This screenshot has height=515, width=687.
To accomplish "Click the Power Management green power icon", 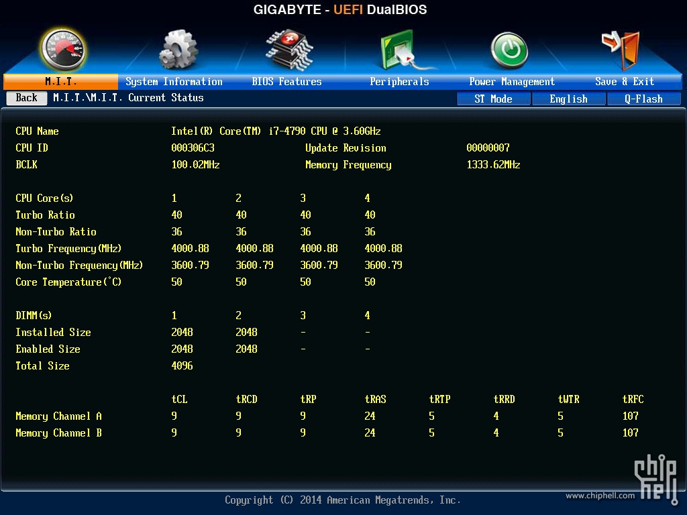I will pyautogui.click(x=509, y=50).
